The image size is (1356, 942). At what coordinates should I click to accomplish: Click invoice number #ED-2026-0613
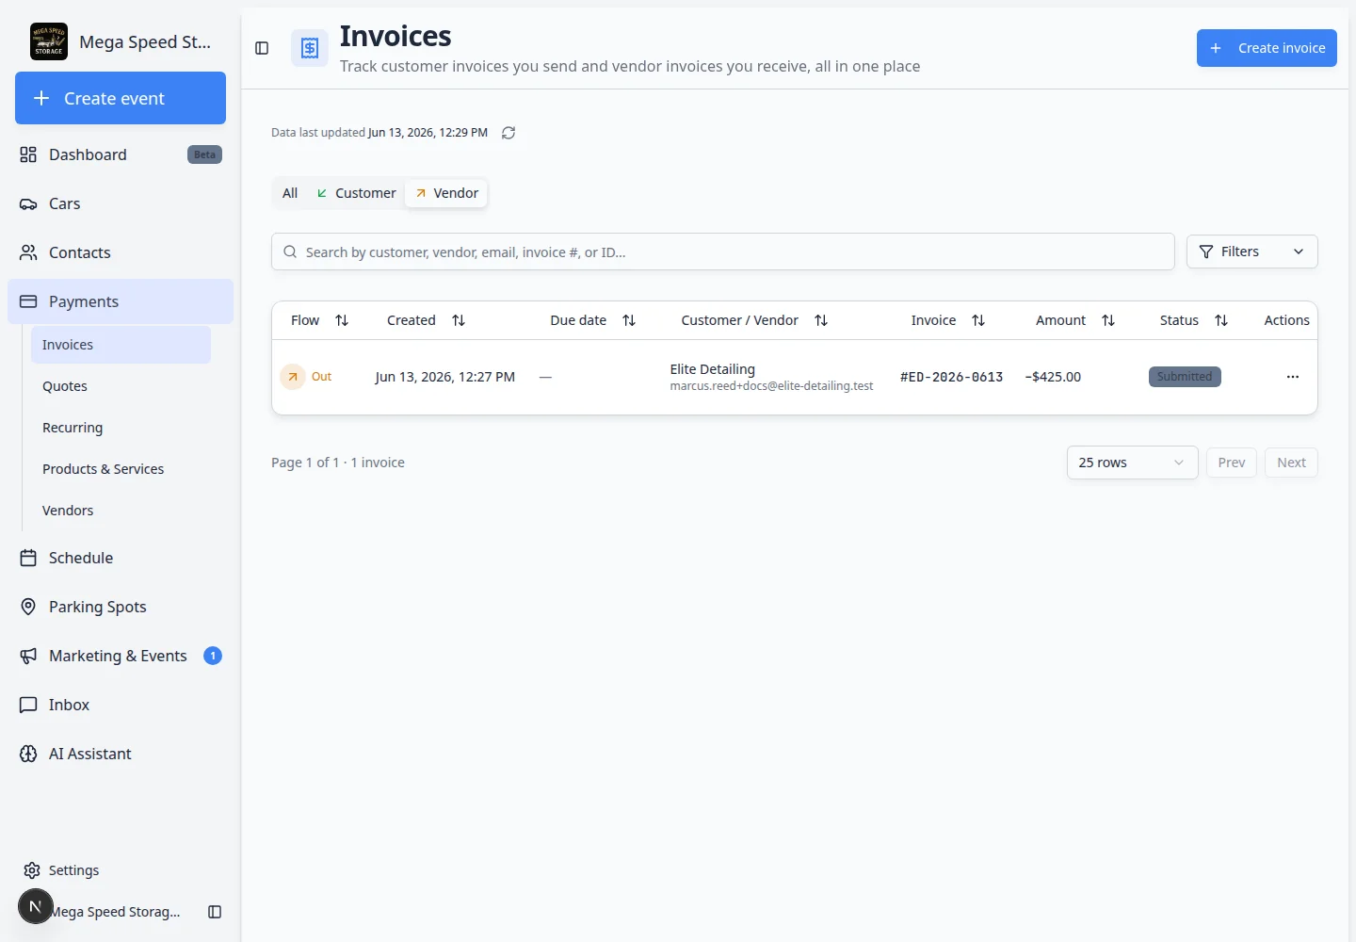[x=951, y=377]
